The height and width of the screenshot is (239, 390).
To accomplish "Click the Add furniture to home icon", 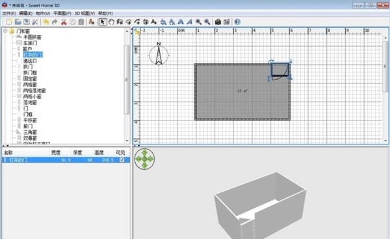I will point(92,22).
